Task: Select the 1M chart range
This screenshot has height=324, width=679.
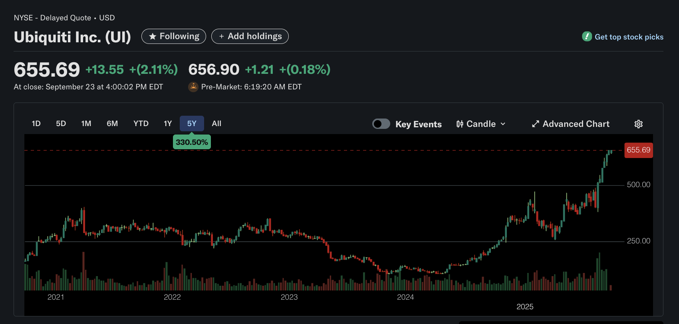Action: tap(86, 124)
